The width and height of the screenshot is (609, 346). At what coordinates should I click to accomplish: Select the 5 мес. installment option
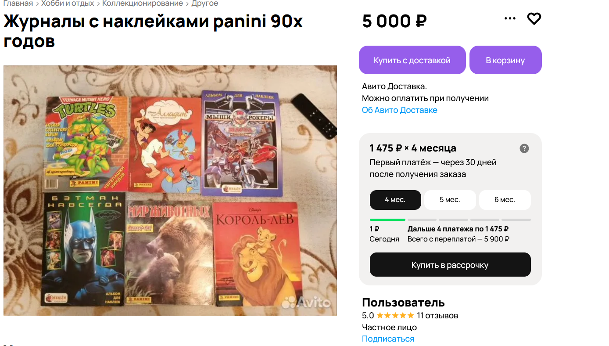point(450,200)
